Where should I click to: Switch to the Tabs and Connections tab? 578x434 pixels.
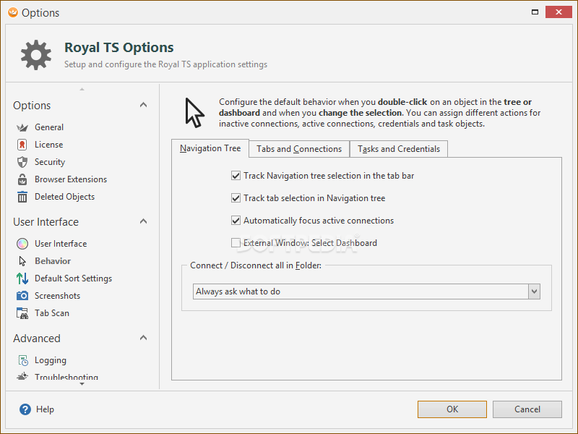(299, 149)
